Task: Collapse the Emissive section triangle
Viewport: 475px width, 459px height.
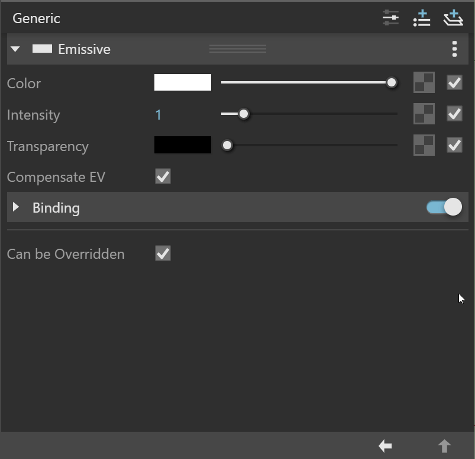Action: [15, 49]
